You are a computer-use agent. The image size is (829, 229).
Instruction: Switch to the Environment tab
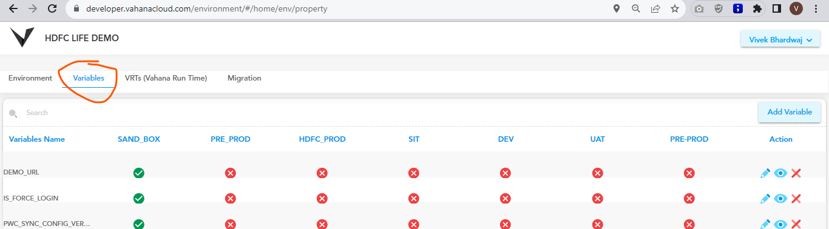point(30,78)
